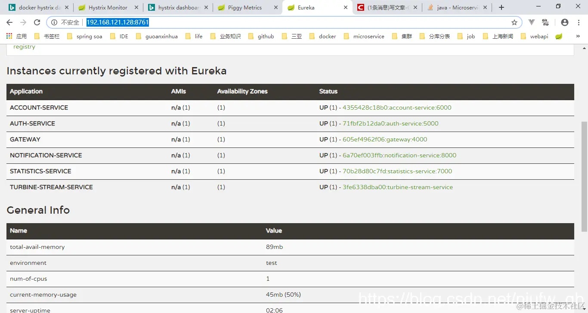Select the ACCOUNT-SERVICE application name
This screenshot has height=313, width=588.
[x=39, y=107]
